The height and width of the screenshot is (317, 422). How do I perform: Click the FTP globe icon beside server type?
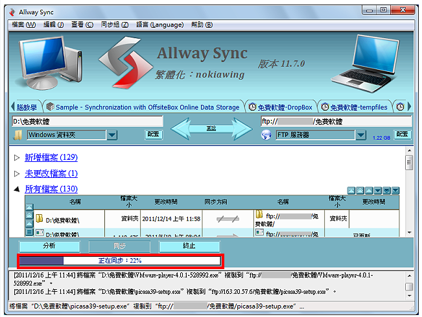click(x=266, y=135)
